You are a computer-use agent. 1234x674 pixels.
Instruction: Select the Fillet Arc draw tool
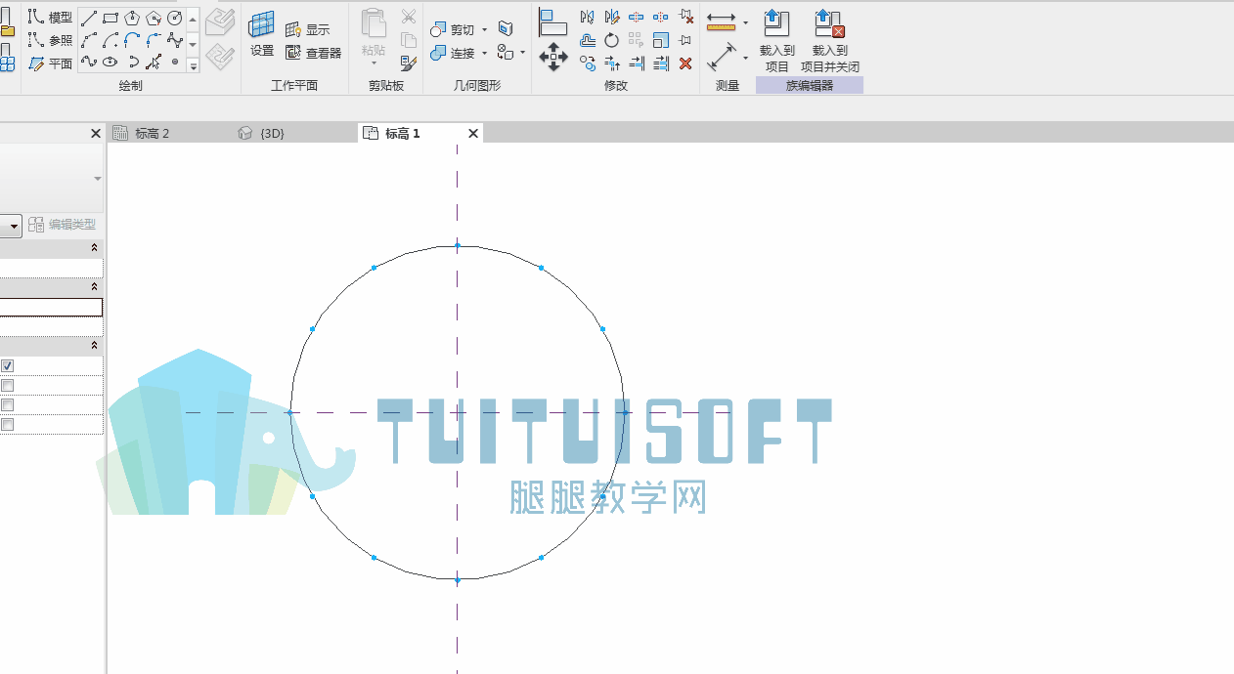(x=154, y=40)
